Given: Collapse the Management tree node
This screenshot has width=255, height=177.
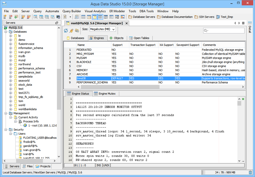Looking at the screenshot, I should [6, 113].
